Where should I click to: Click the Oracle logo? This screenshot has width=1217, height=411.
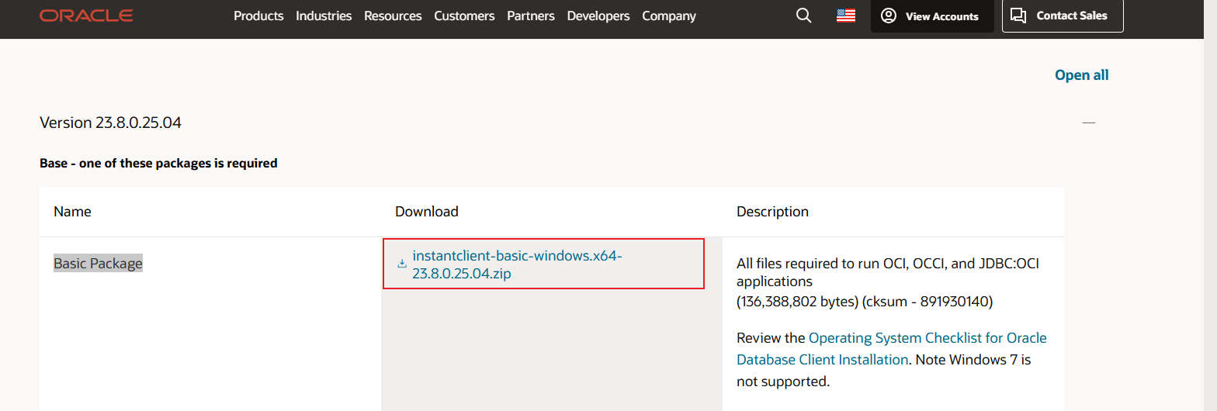click(x=86, y=16)
